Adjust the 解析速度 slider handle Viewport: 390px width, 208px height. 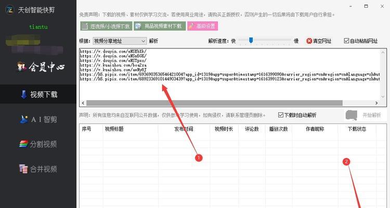[251, 40]
